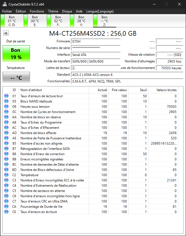Select the E: disk tab
186x236 pixels.
(35, 21)
